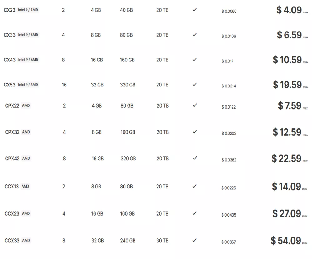Select the CX23 server plan name
Viewport: 312px width, 259px height.
click(9, 10)
